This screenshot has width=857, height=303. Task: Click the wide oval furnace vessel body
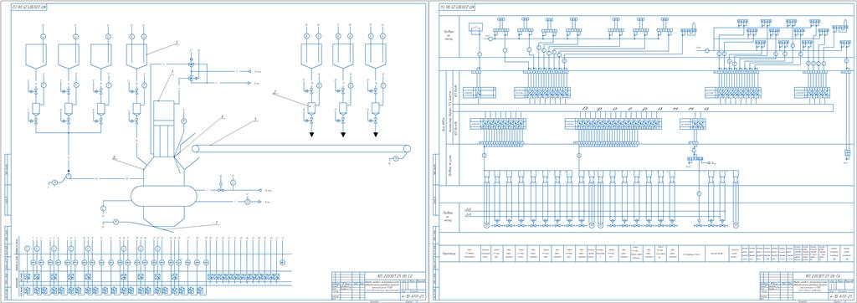(163, 197)
